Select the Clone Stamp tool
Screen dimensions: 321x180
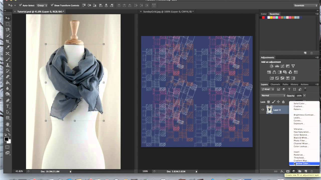pyautogui.click(x=8, y=65)
